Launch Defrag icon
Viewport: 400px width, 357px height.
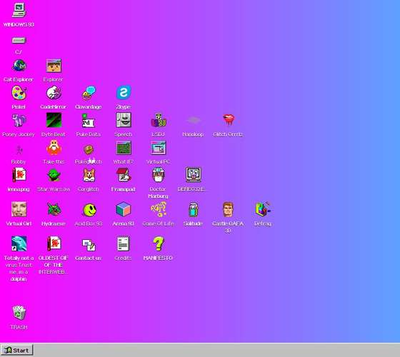coord(263,209)
